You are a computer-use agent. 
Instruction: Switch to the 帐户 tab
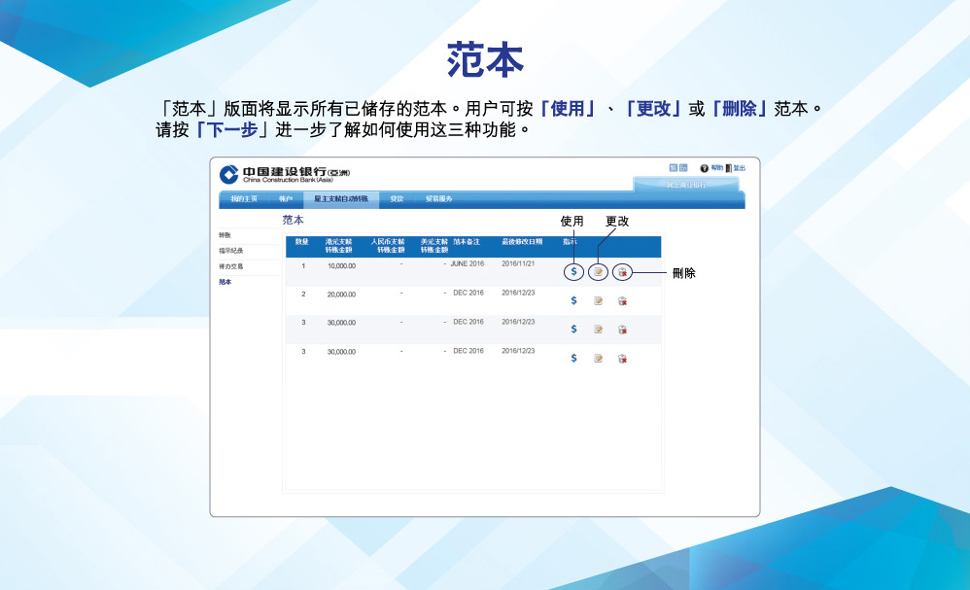pyautogui.click(x=286, y=199)
